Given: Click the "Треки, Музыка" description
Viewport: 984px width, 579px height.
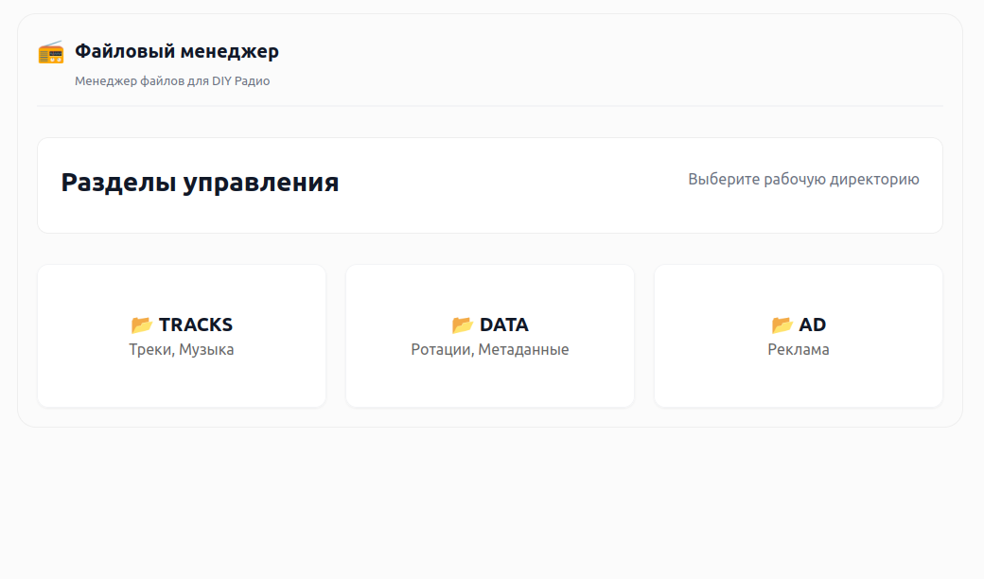Looking at the screenshot, I should (x=182, y=350).
